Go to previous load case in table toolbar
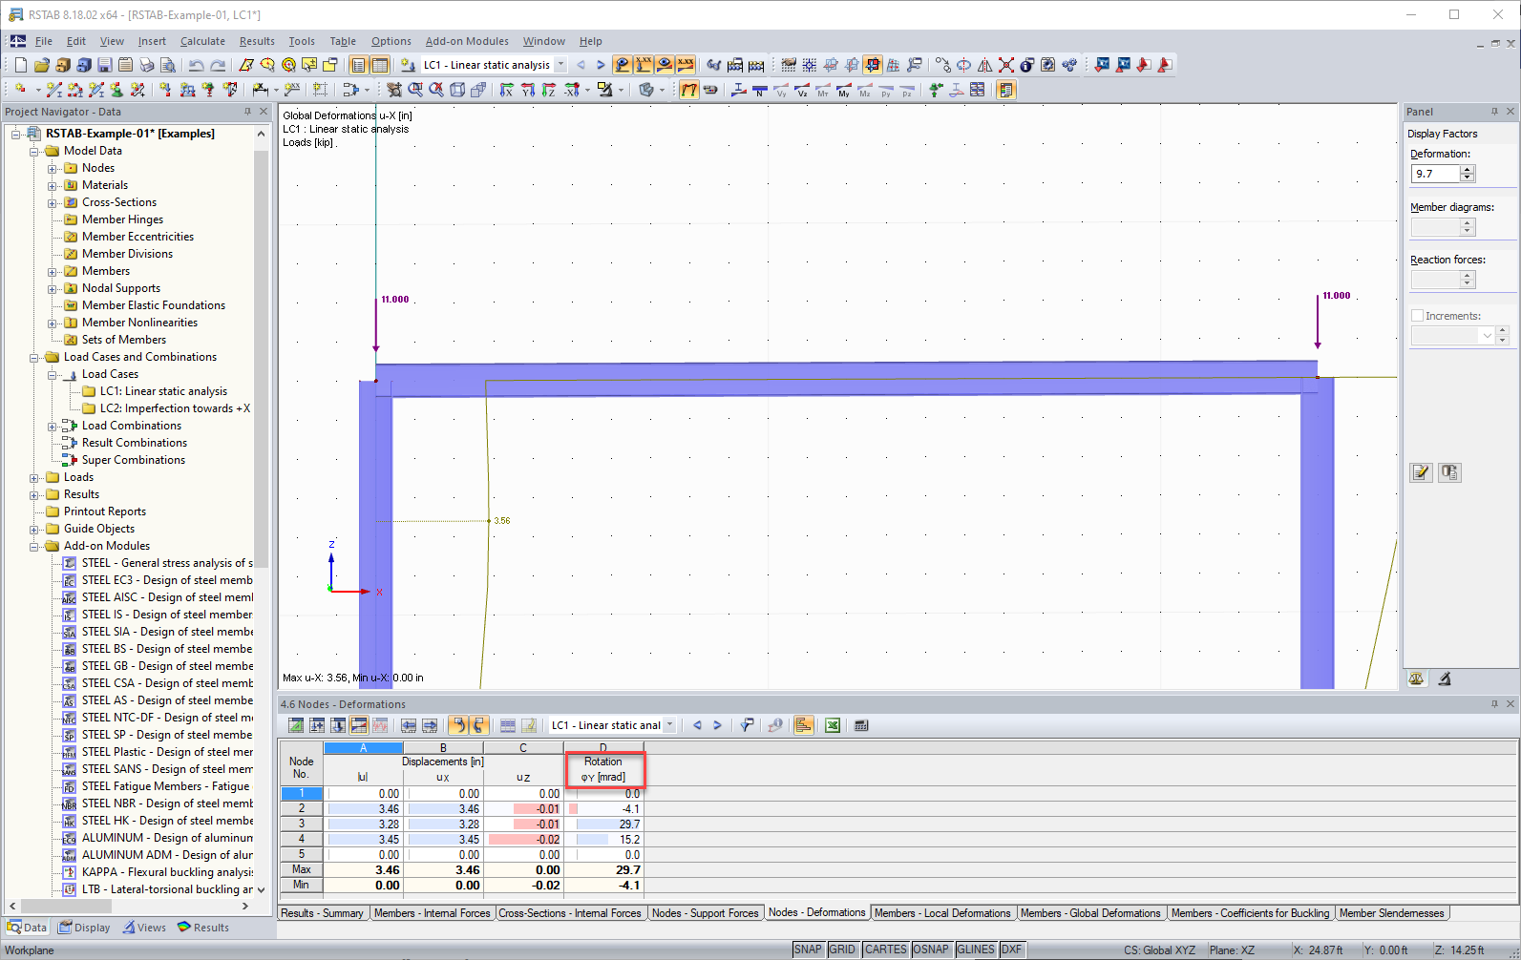Viewport: 1521px width, 960px height. pos(697,725)
